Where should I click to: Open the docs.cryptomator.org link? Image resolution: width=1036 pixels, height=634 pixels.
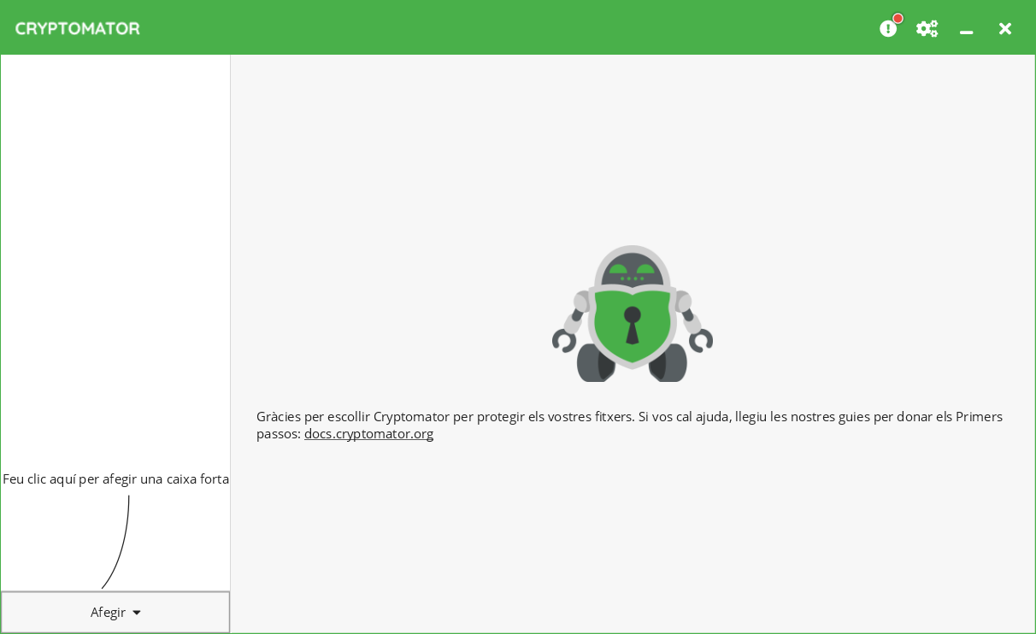coord(368,433)
